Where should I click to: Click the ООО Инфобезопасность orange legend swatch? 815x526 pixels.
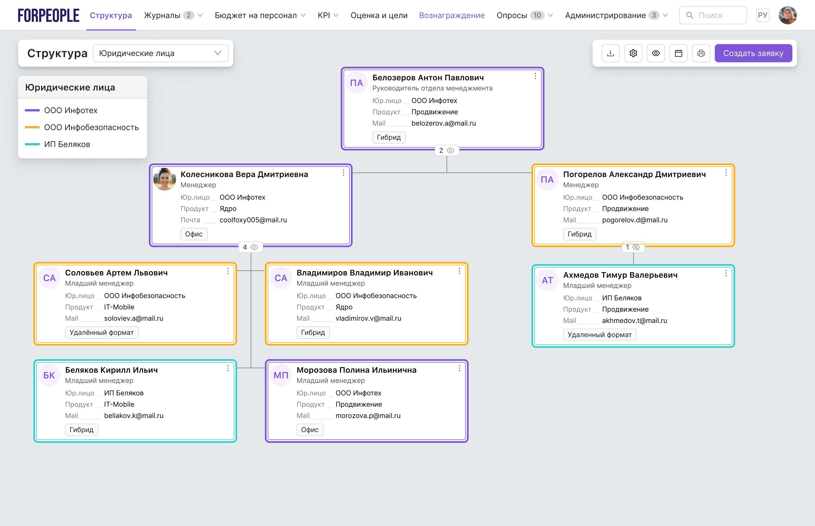32,128
